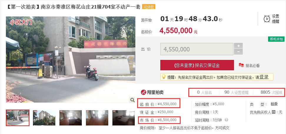
Task: Open the 报名必看 link
Action: [252, 66]
